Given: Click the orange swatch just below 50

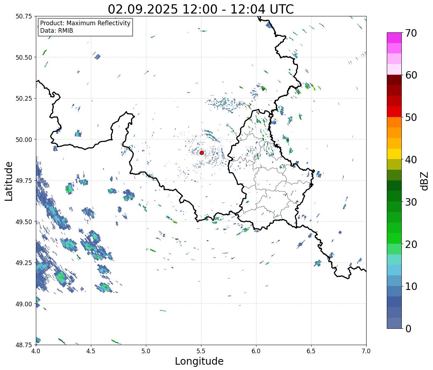Looking at the screenshot, I should tap(394, 122).
